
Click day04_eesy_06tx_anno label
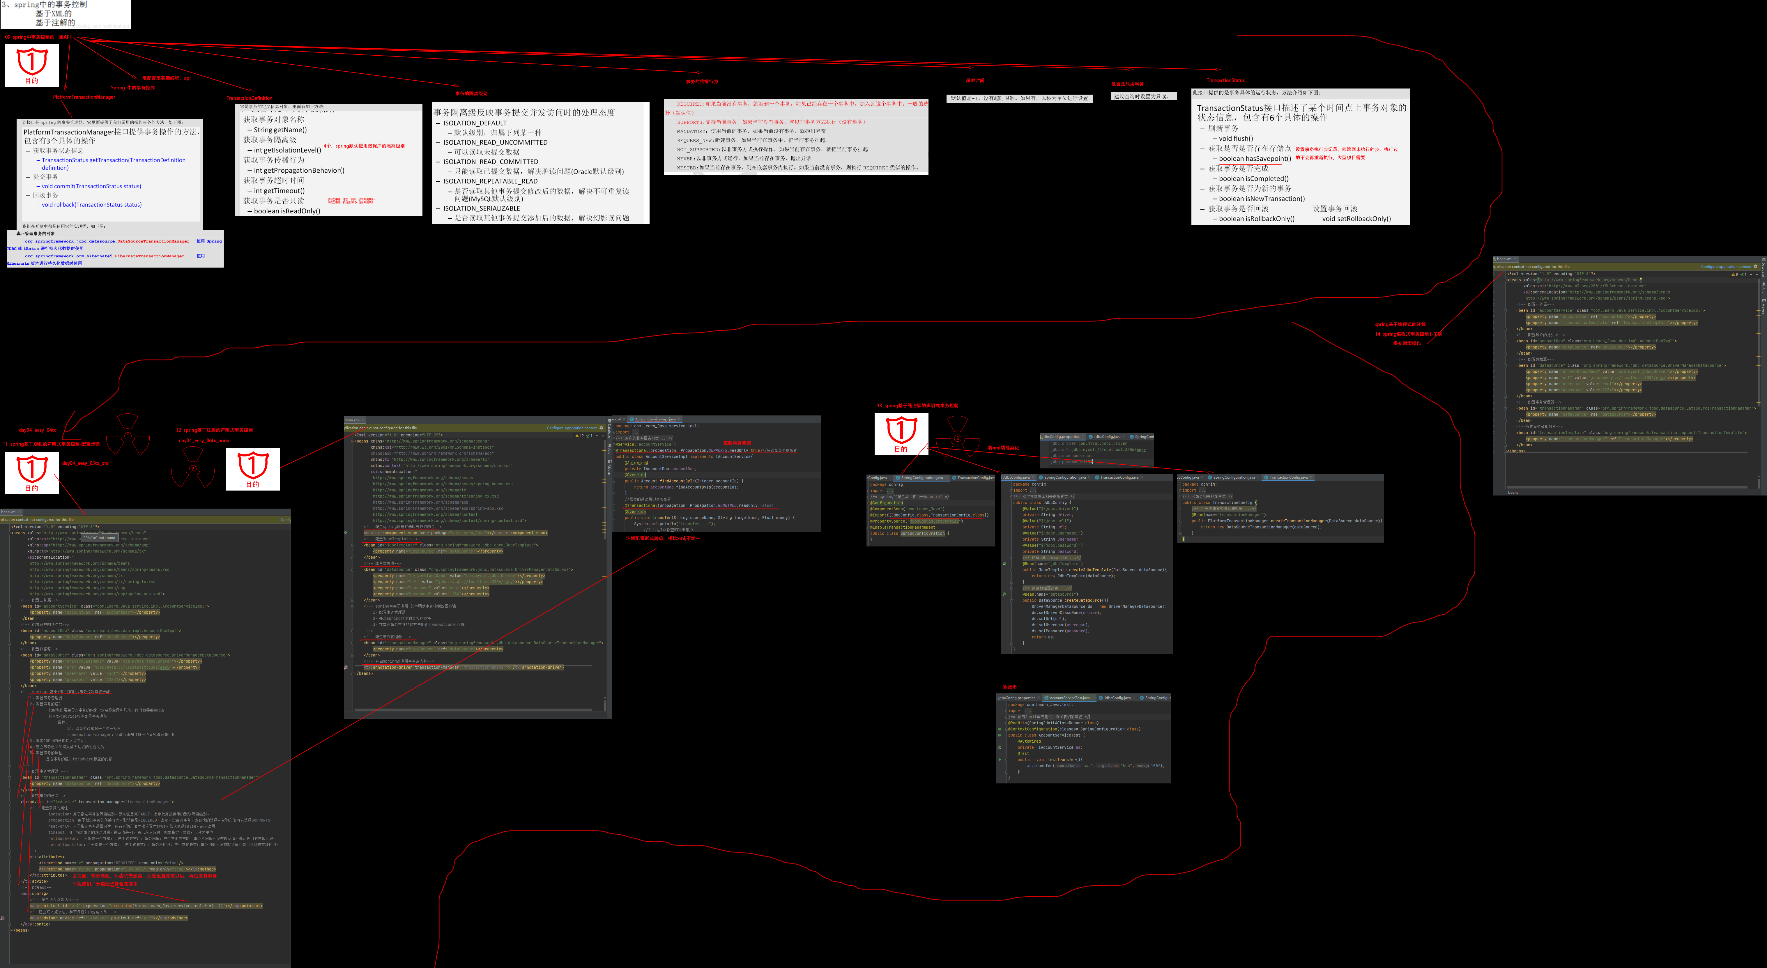point(204,440)
